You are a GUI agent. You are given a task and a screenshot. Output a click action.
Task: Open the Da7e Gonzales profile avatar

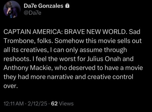(x=12, y=9)
